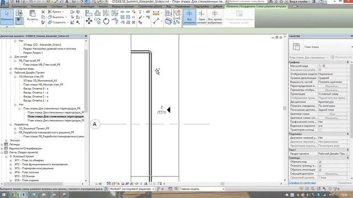
Task: Open the Structure (Конструкция) ribbon tab
Action: [39, 7]
